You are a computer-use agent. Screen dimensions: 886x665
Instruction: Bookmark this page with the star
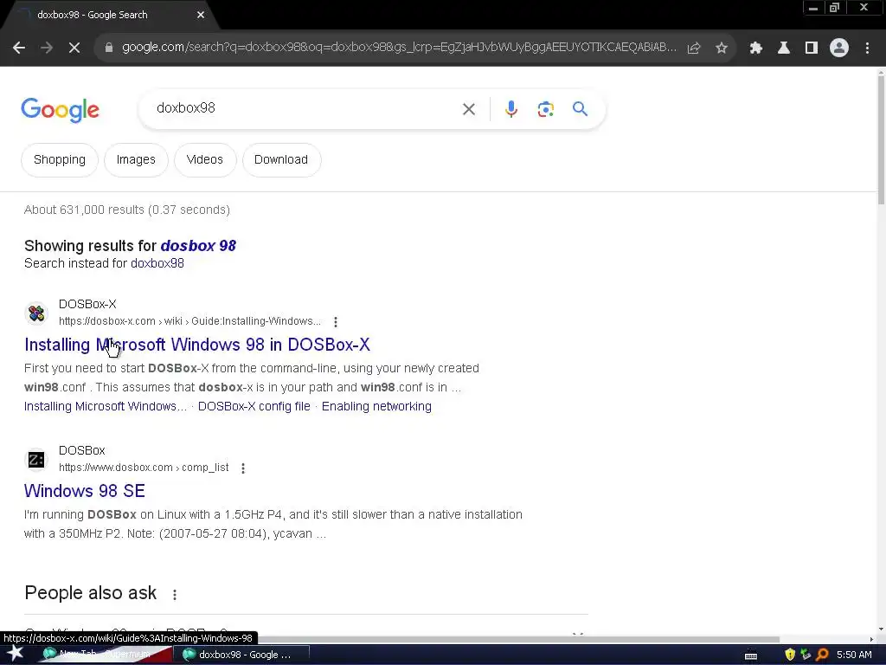pyautogui.click(x=722, y=48)
